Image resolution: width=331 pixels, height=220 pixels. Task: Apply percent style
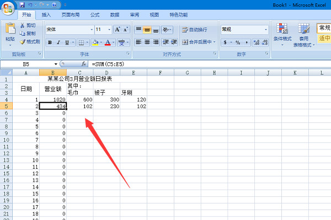[x=238, y=42]
